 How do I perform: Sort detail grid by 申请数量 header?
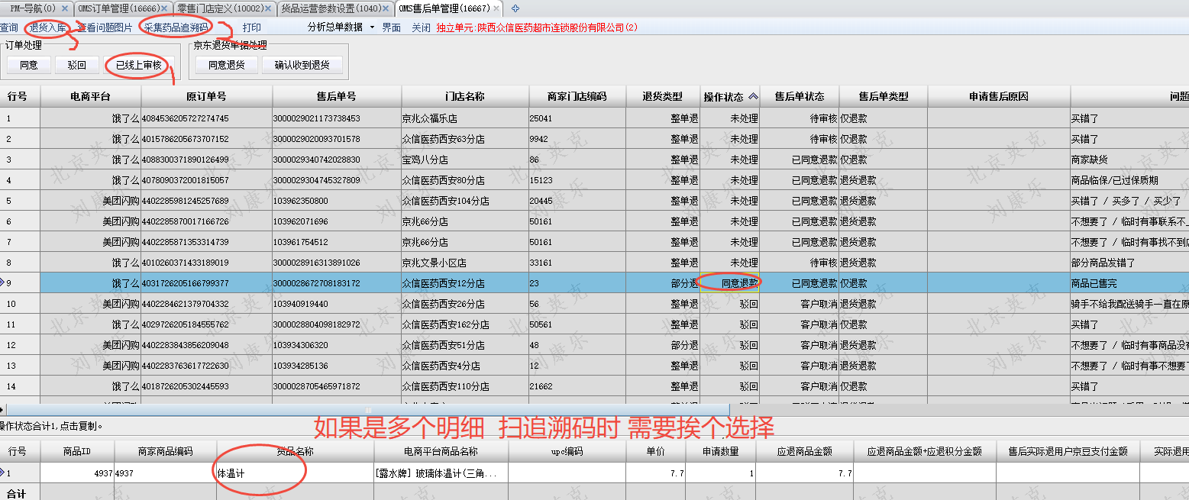pyautogui.click(x=720, y=451)
